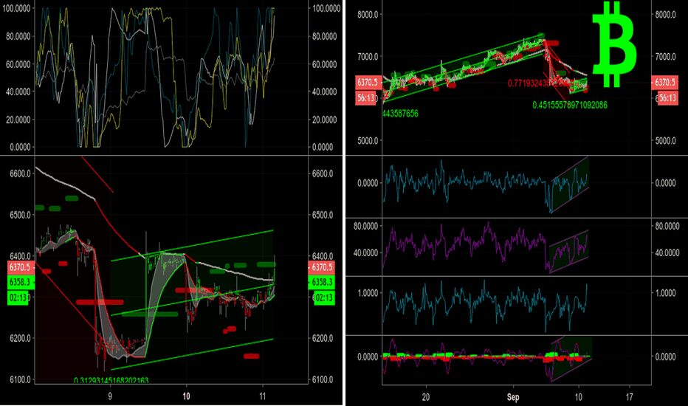Screen dimensions: 688x406
Task: Click red 6370.5 price label on left chart's right axis
Action: coord(322,267)
